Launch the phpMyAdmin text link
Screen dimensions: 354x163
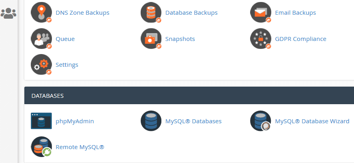tap(75, 121)
